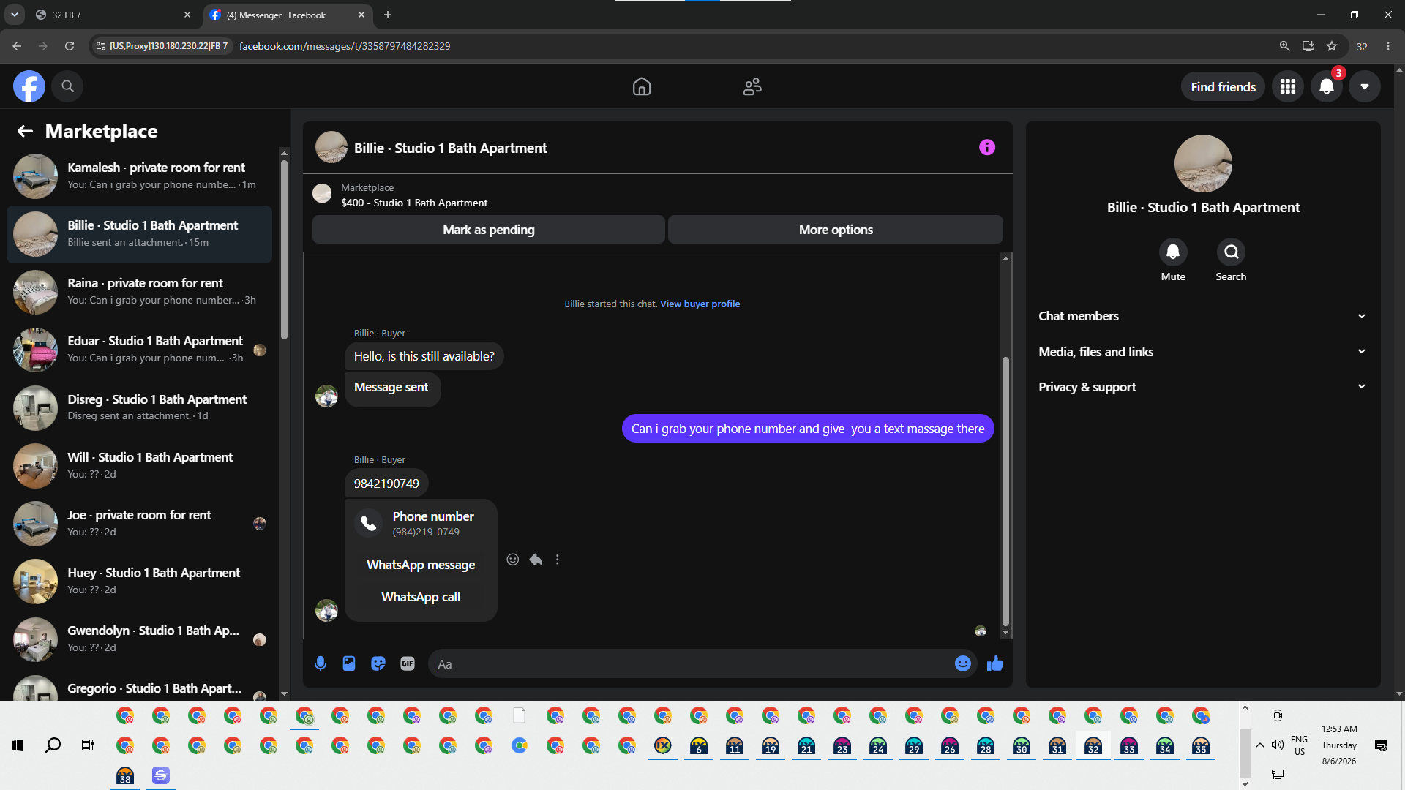Open Gwendolyn Studio 1 Bath conversation
The image size is (1405, 790).
[x=139, y=639]
